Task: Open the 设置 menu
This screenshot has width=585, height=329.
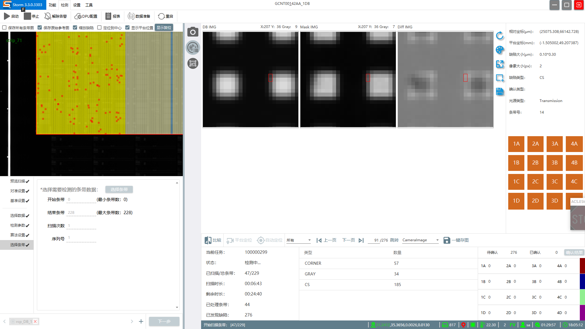Action: [77, 5]
